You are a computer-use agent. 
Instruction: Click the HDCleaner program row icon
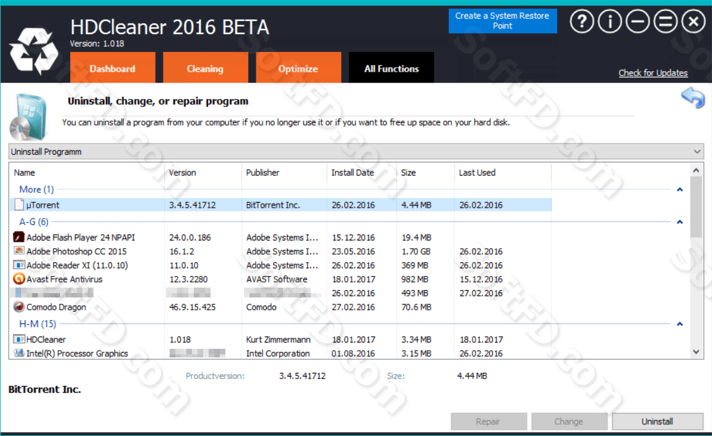pos(19,340)
